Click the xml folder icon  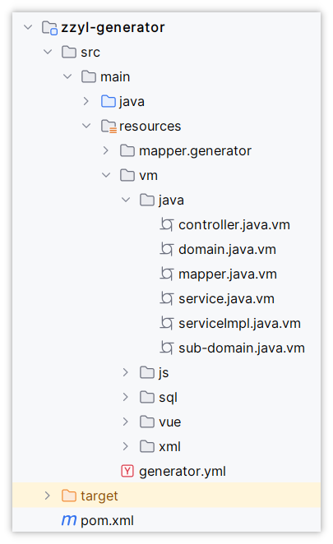point(147,446)
